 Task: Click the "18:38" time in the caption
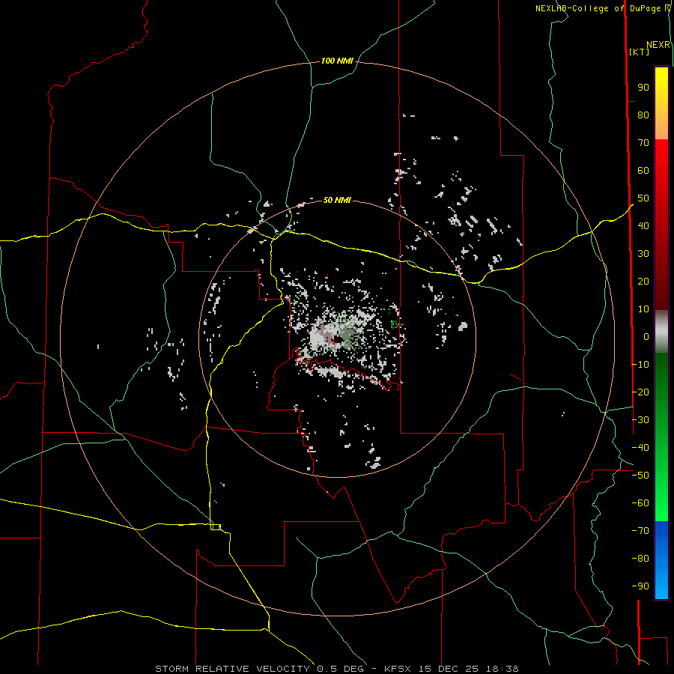(x=502, y=669)
